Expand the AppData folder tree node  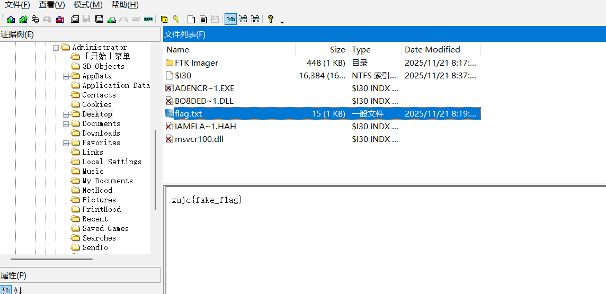click(66, 76)
